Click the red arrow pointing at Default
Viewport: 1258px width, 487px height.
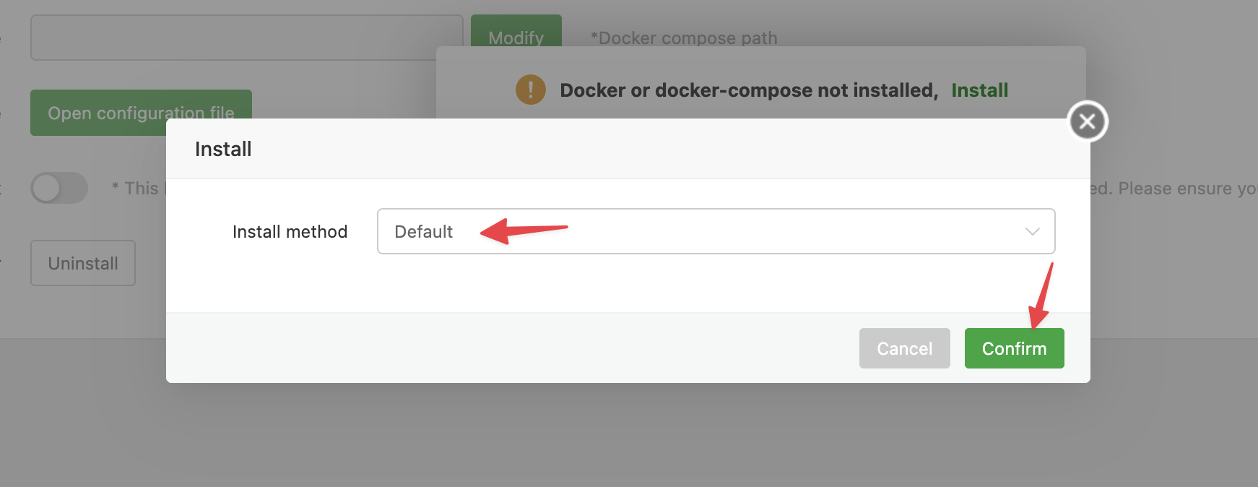[x=524, y=230]
